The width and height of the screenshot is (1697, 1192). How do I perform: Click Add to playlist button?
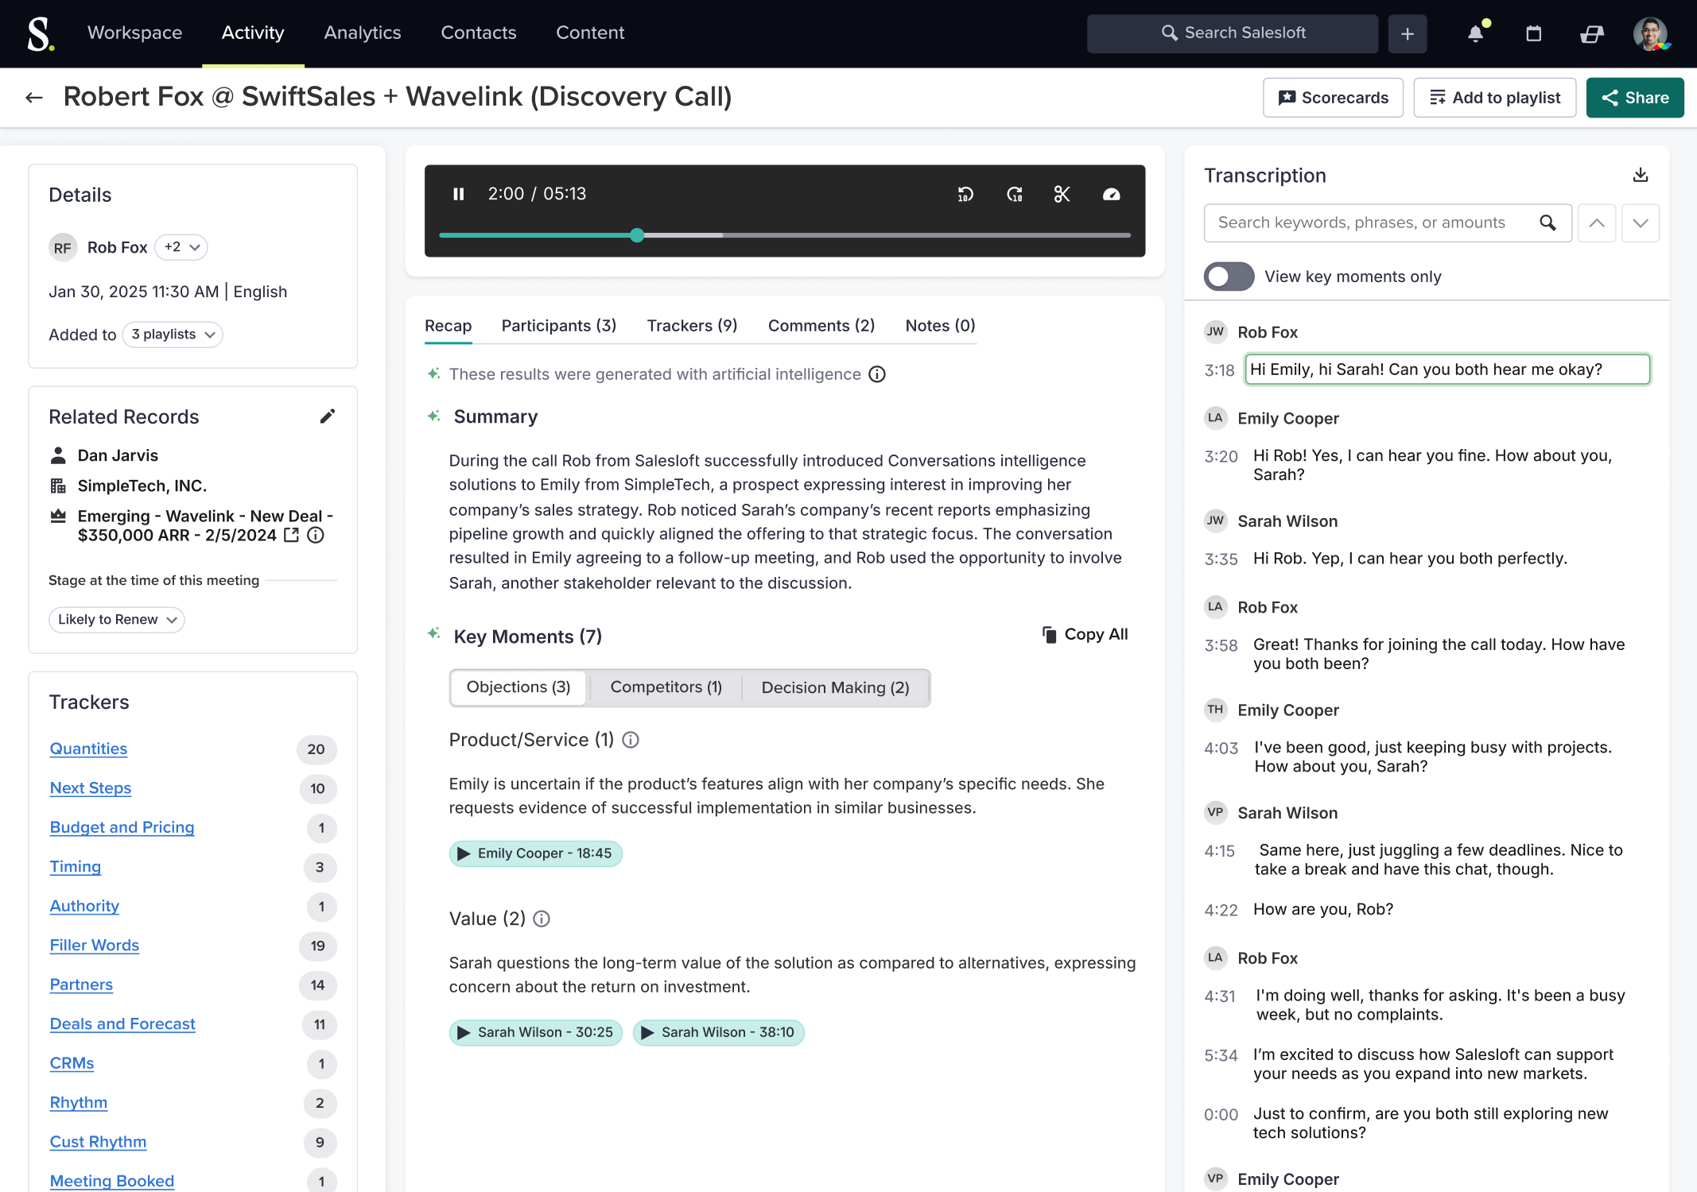pyautogui.click(x=1495, y=98)
